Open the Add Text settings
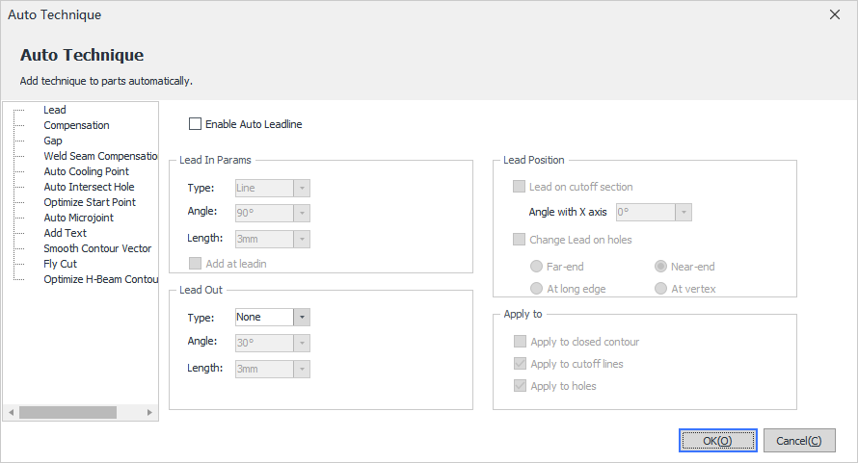The width and height of the screenshot is (858, 463). tap(66, 233)
